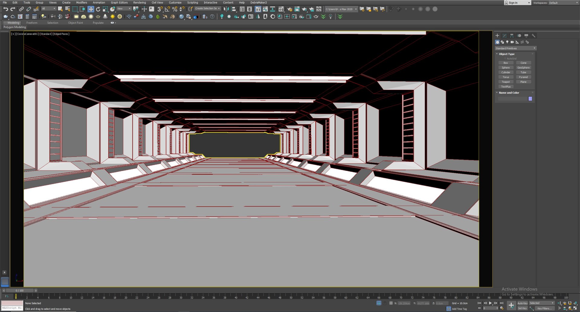
Task: Open the Modifiers menu
Action: [82, 2]
